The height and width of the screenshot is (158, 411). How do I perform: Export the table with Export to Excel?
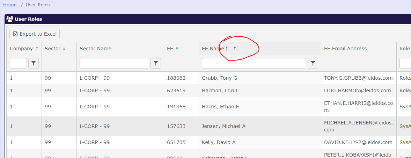(35, 34)
